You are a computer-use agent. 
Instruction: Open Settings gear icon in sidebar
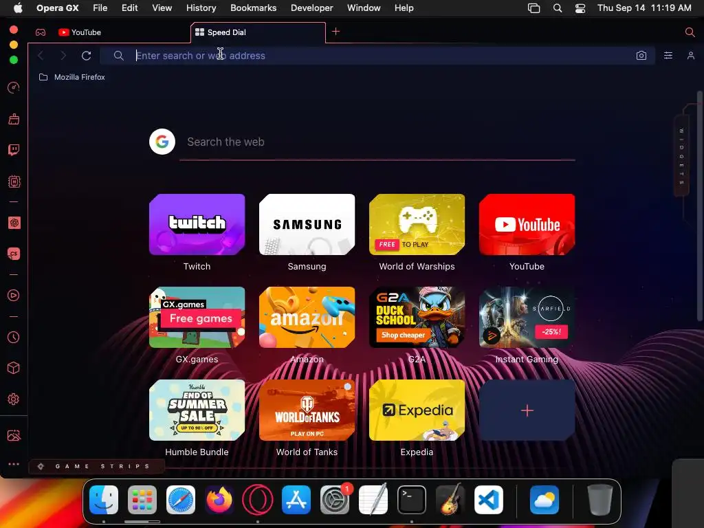point(14,399)
